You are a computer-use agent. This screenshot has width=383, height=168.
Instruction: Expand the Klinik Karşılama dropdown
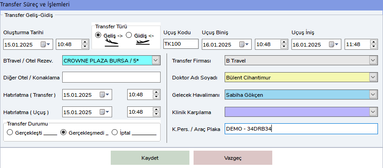(x=373, y=112)
